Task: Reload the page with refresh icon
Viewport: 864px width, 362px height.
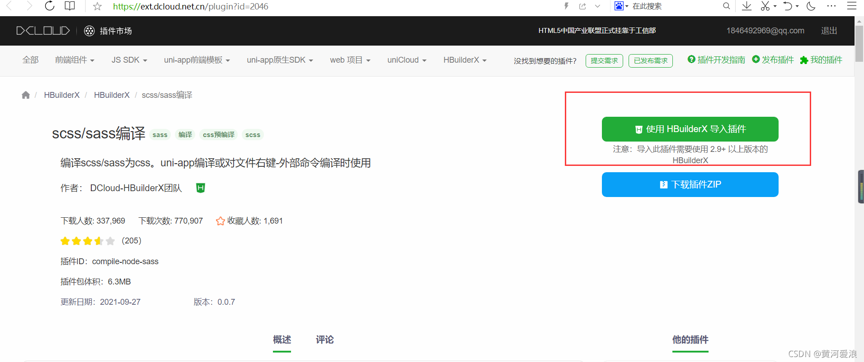Action: [50, 6]
